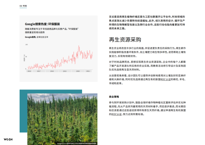
Task: Click the 2020 label on the chart axis
Action: [78, 71]
